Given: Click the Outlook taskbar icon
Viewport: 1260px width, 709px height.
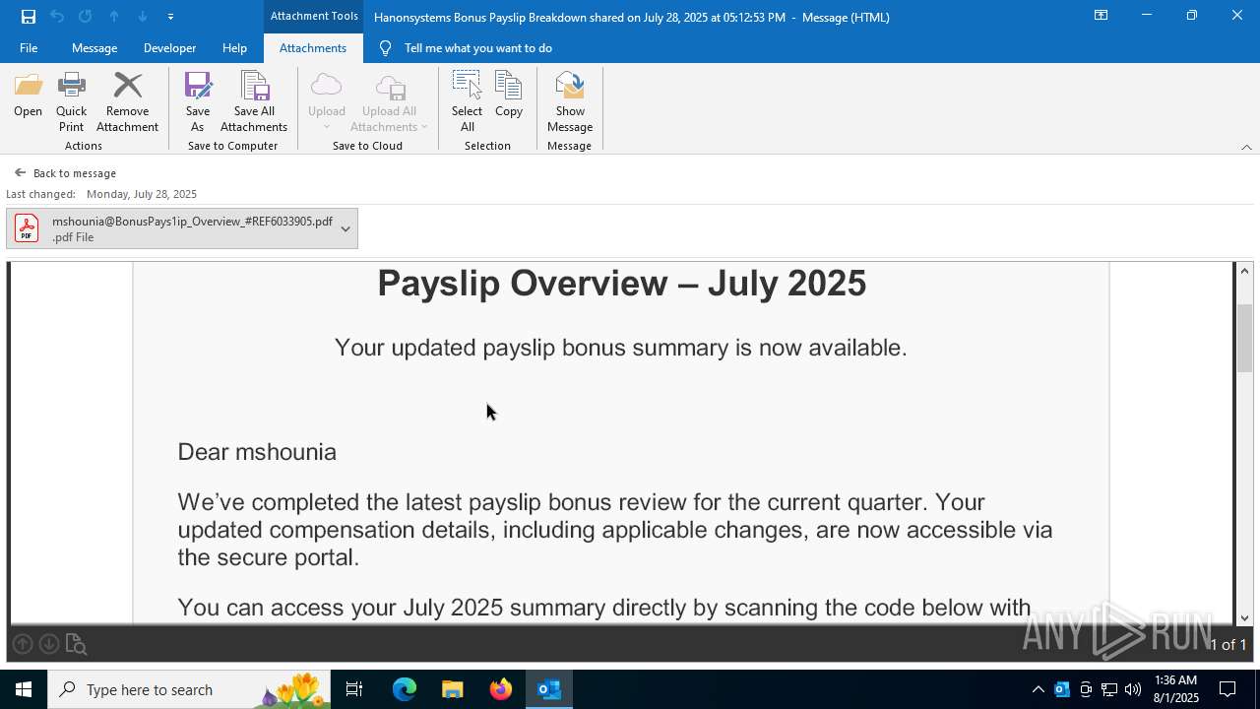Looking at the screenshot, I should [x=549, y=689].
